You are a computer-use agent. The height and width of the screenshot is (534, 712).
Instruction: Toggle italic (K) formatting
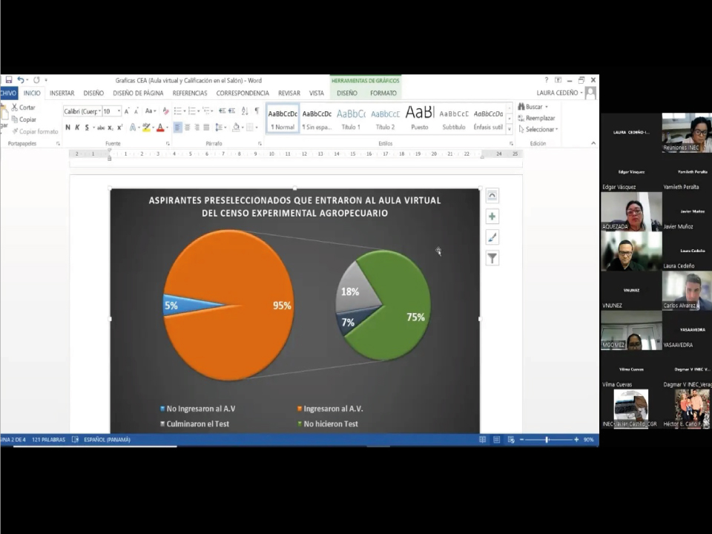coord(78,128)
